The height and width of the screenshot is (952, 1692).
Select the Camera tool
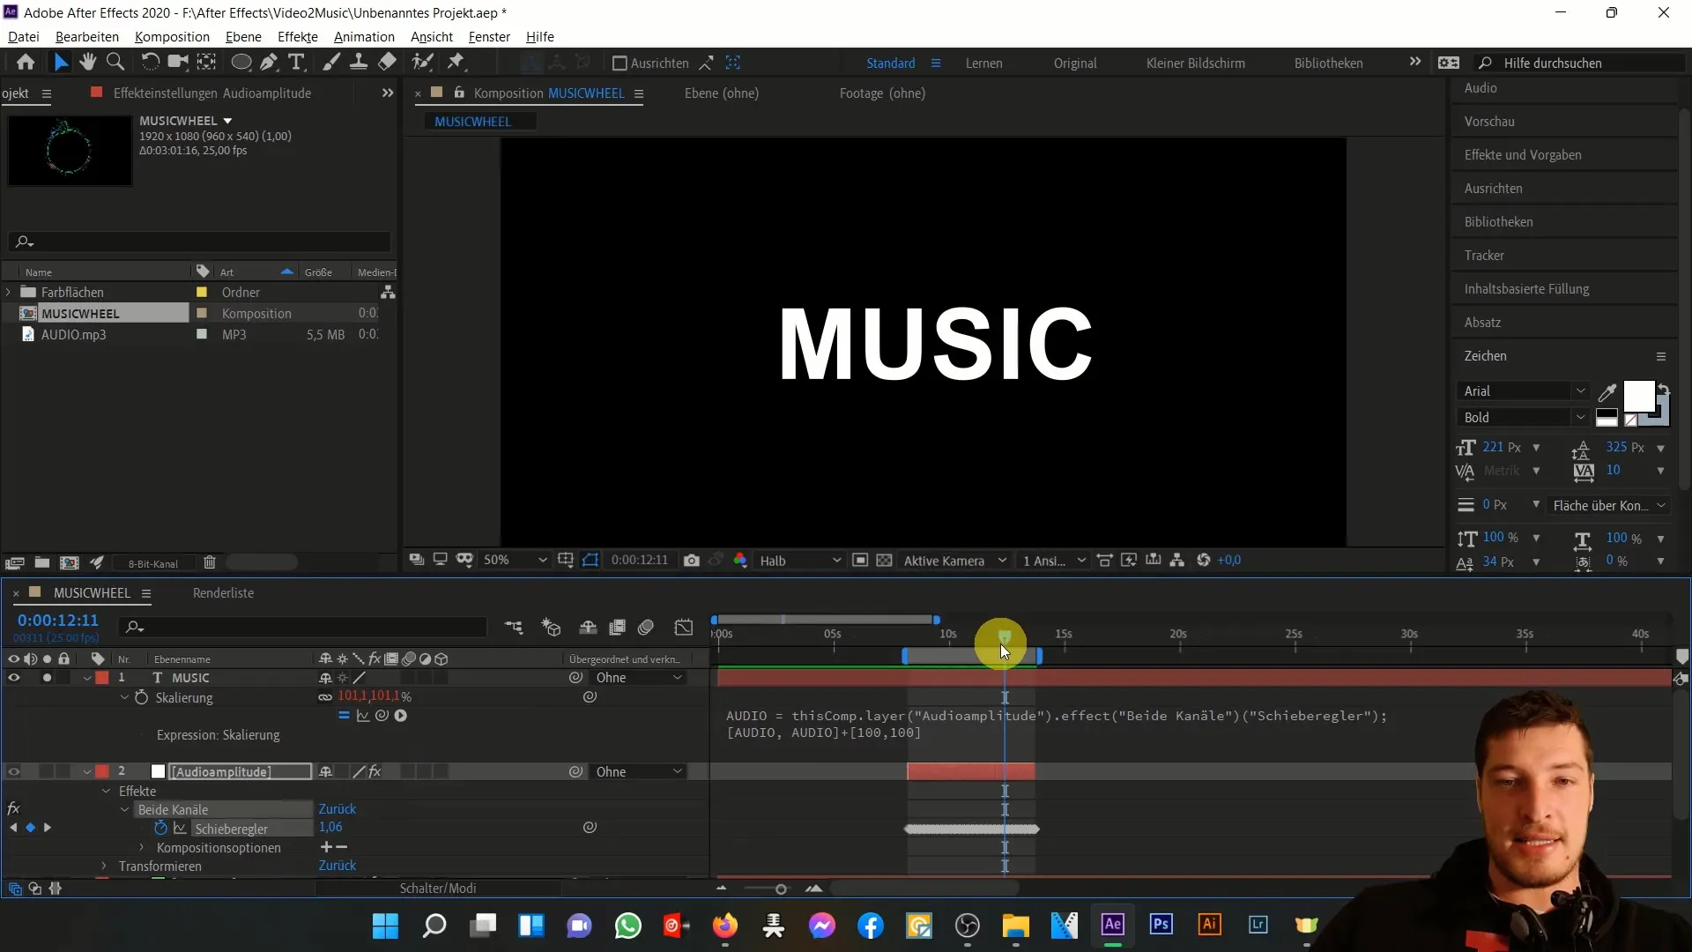(178, 62)
